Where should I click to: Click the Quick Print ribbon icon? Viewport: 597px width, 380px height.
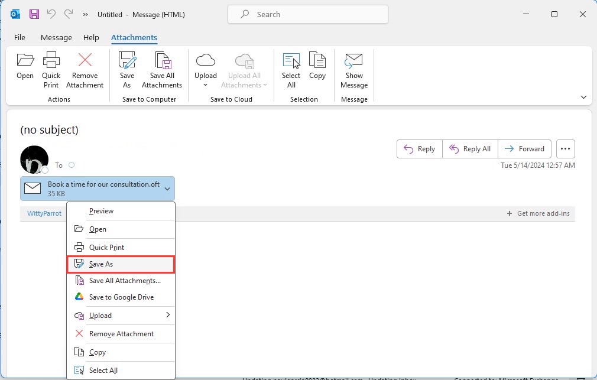pos(51,60)
